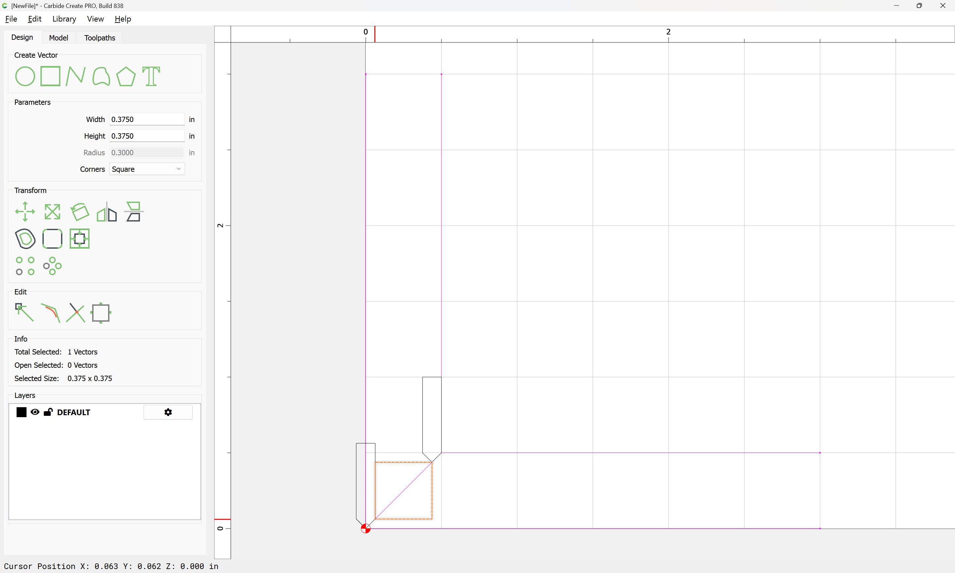955x573 pixels.
Task: Click the Move transform icon
Action: (x=25, y=212)
